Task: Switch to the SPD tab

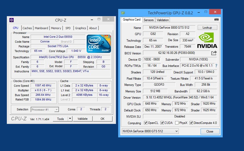Action: (x=68, y=28)
